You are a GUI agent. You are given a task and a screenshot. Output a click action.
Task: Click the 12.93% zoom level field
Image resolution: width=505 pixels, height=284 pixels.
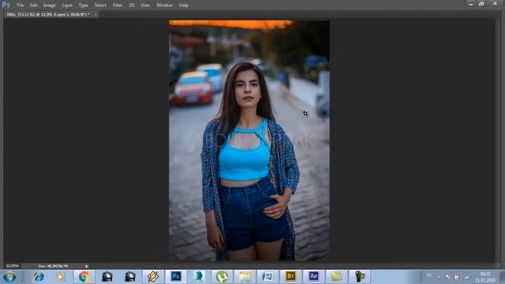coord(13,266)
